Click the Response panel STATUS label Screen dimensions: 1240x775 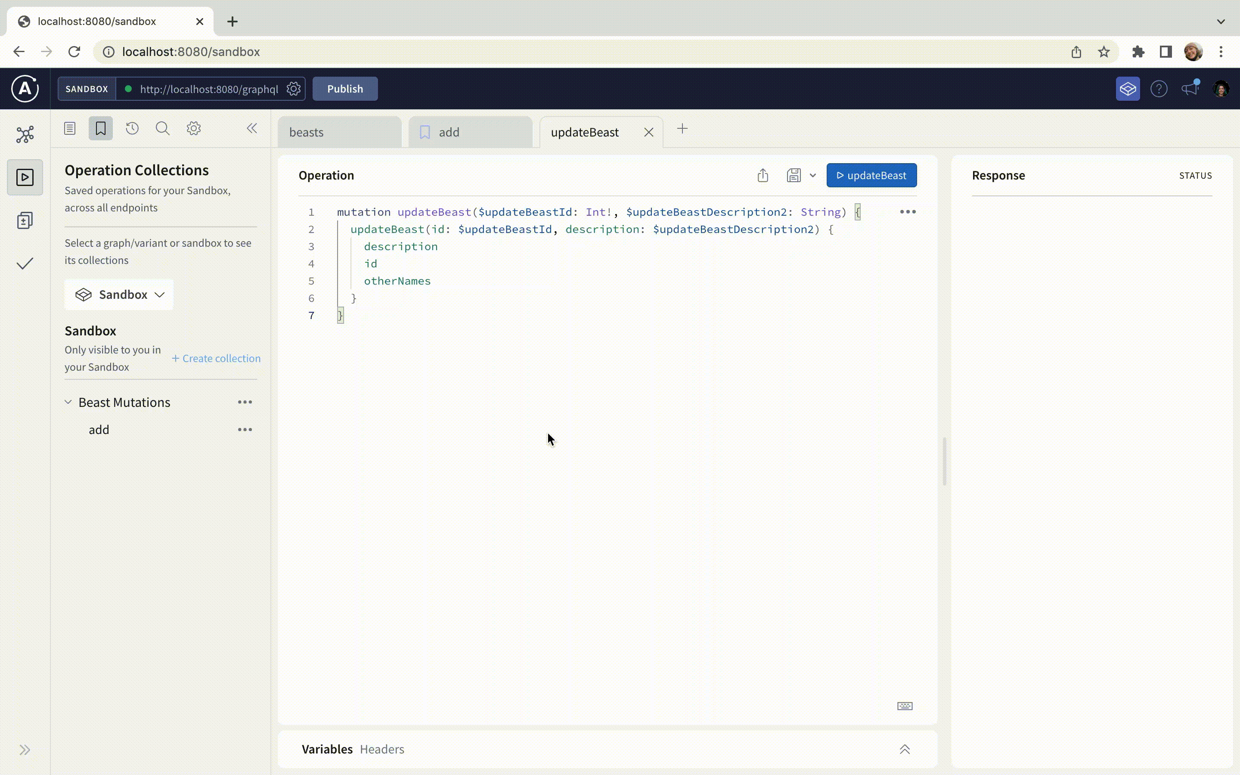pyautogui.click(x=1195, y=175)
